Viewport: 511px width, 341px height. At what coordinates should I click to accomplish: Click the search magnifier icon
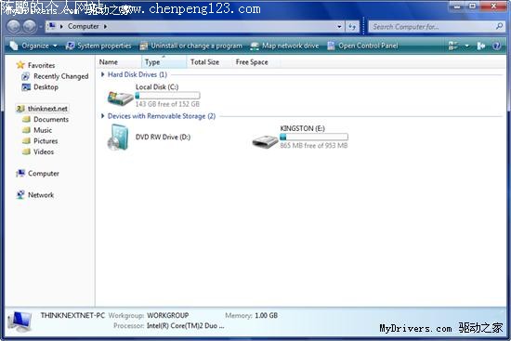pyautogui.click(x=499, y=26)
